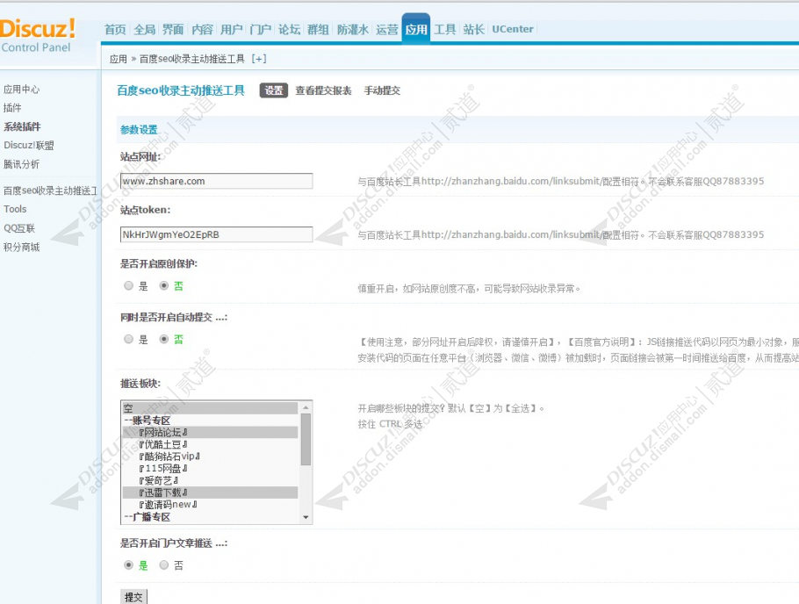Switch to the 群组 navigation tab
Image resolution: width=799 pixels, height=604 pixels.
(318, 30)
